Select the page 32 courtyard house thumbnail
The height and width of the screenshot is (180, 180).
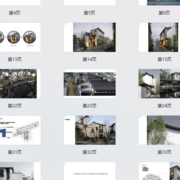(x=90, y=130)
